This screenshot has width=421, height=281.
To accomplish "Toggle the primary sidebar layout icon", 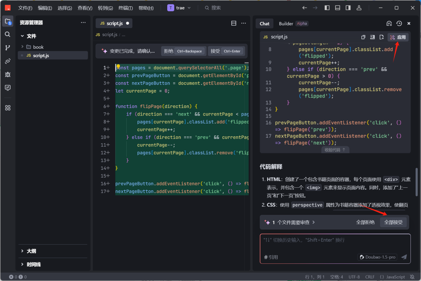I will coord(327,8).
